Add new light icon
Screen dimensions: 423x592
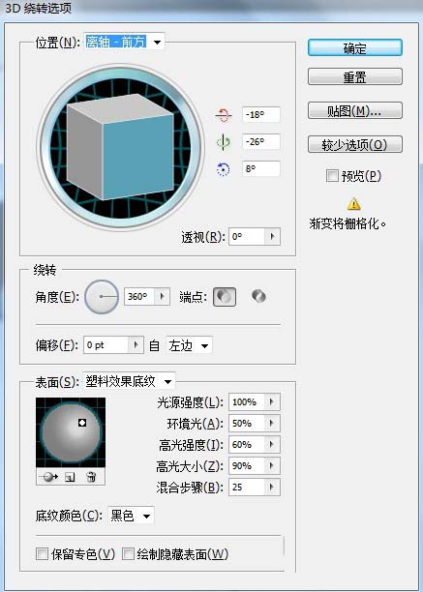tap(70, 478)
